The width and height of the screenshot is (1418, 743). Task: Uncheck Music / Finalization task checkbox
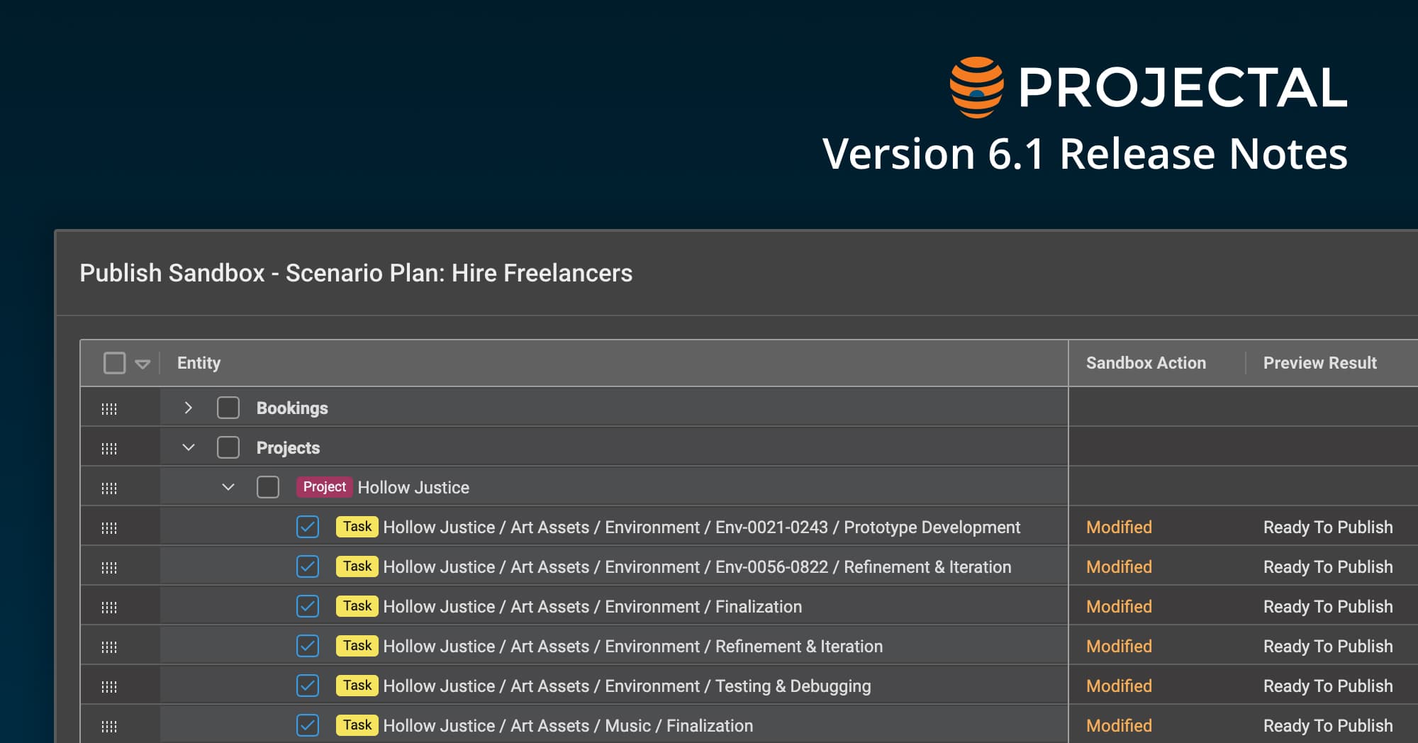point(308,725)
